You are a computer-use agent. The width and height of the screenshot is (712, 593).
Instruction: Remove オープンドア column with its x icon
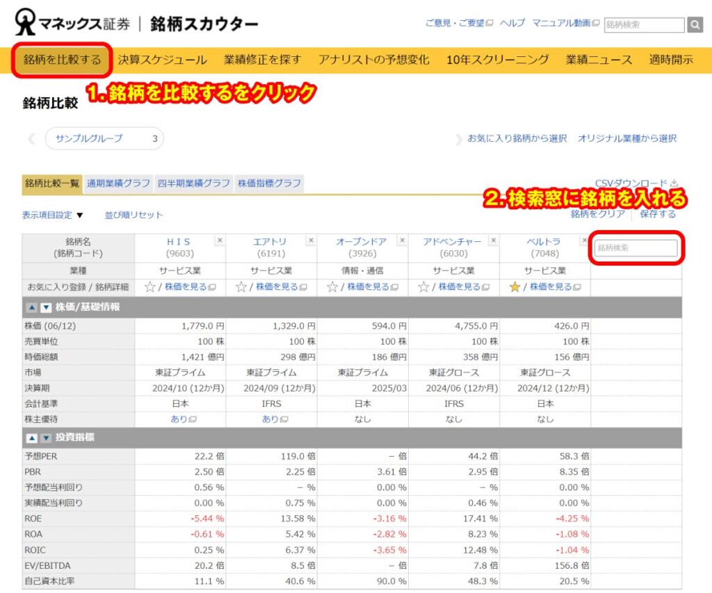pos(403,241)
